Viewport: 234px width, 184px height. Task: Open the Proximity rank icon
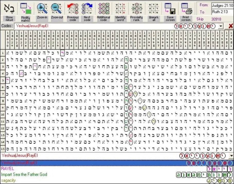(137, 8)
